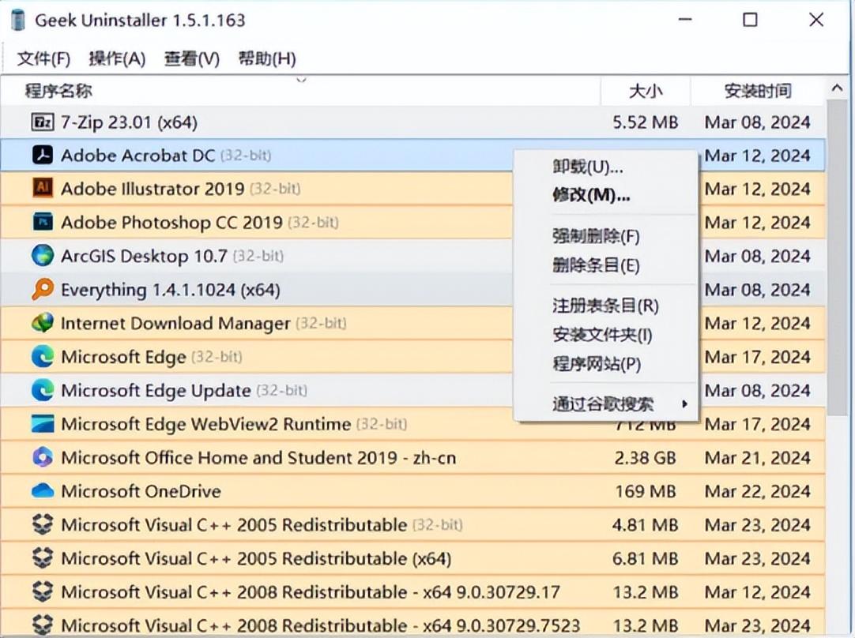Click the 6.81 MB size cell
855x638 pixels.
coord(645,558)
